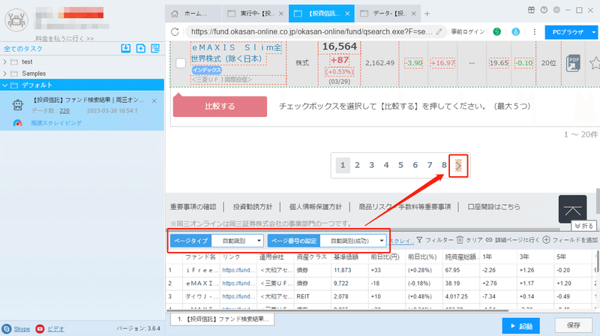Click the 起動 start button
The image size is (600, 336).
coord(521,326)
